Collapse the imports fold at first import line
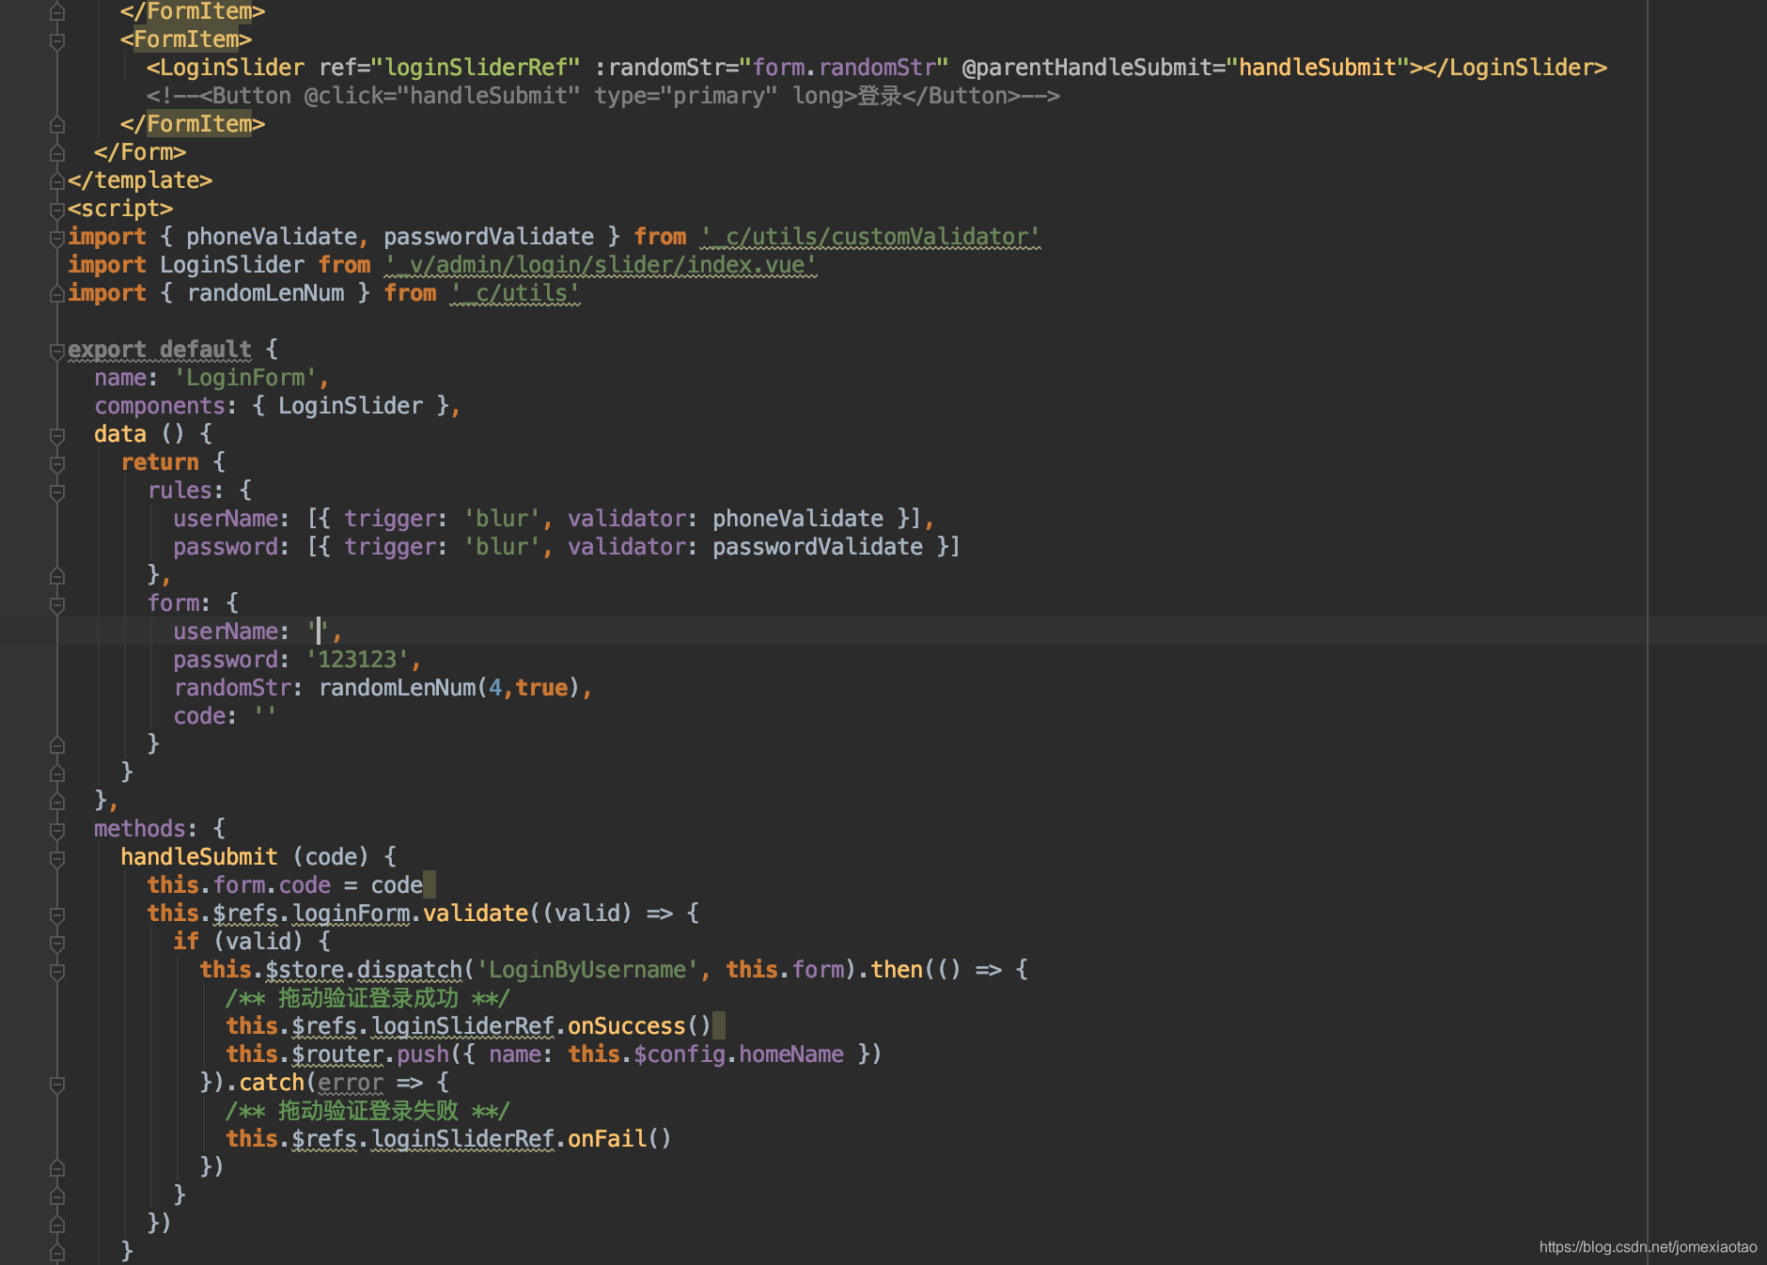 [x=57, y=237]
